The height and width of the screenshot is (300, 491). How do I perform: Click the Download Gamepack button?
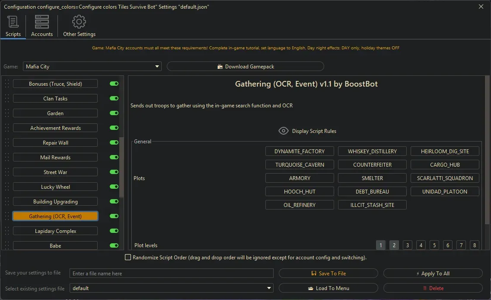(245, 67)
